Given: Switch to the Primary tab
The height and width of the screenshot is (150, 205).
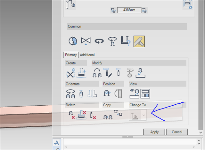Looking at the screenshot, I should 71,55.
